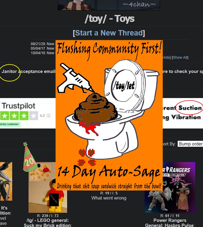Click the Hide announcements link
Viewport: 203px width, 227px height.
(166, 57)
